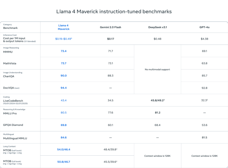This screenshot has width=228, height=168.
Task: Click the 'Inference Cost' category label
Action: (10, 35)
